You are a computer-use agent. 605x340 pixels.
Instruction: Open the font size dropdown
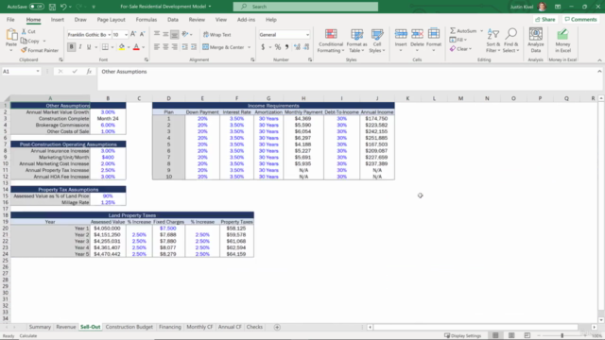point(126,35)
